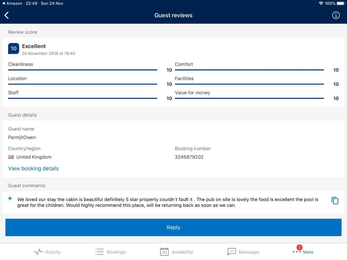The image size is (347, 260).
Task: Open the Activity tab
Action: 47,252
